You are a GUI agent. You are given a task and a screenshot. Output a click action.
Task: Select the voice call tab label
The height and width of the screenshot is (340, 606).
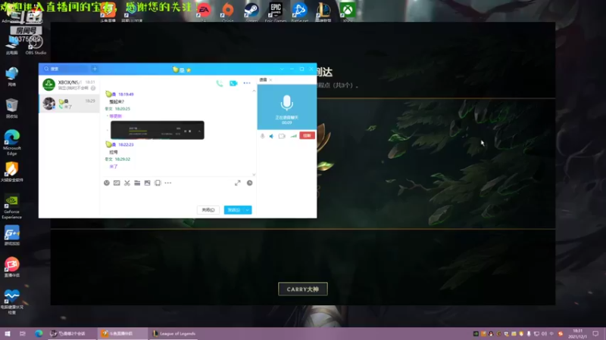(x=263, y=80)
